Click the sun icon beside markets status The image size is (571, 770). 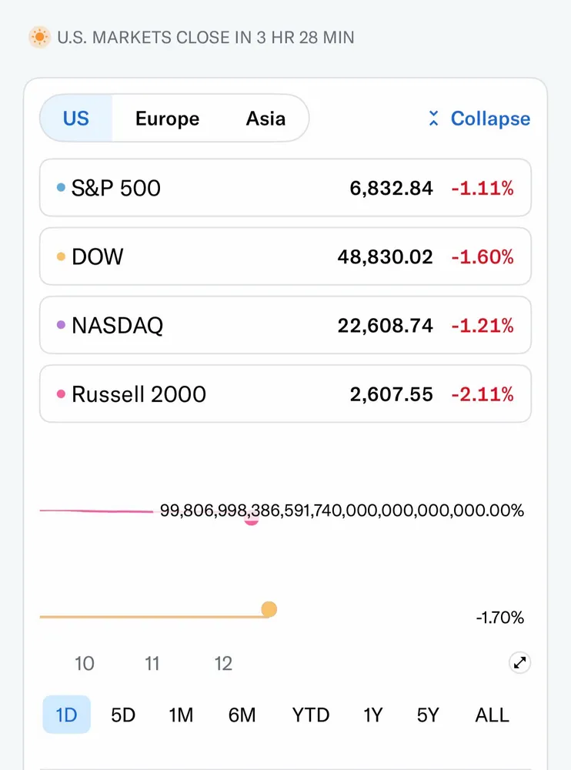39,37
